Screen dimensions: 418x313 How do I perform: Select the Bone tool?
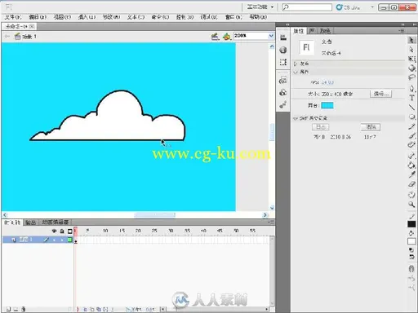click(x=411, y=156)
